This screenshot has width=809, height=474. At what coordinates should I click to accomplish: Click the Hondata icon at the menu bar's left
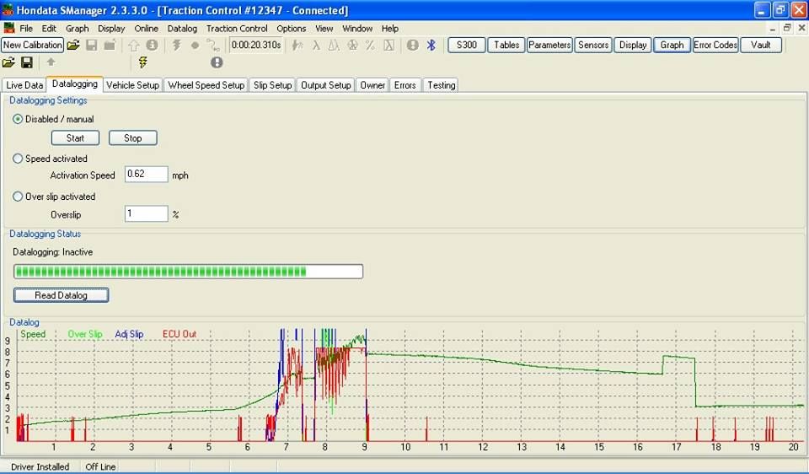click(8, 28)
